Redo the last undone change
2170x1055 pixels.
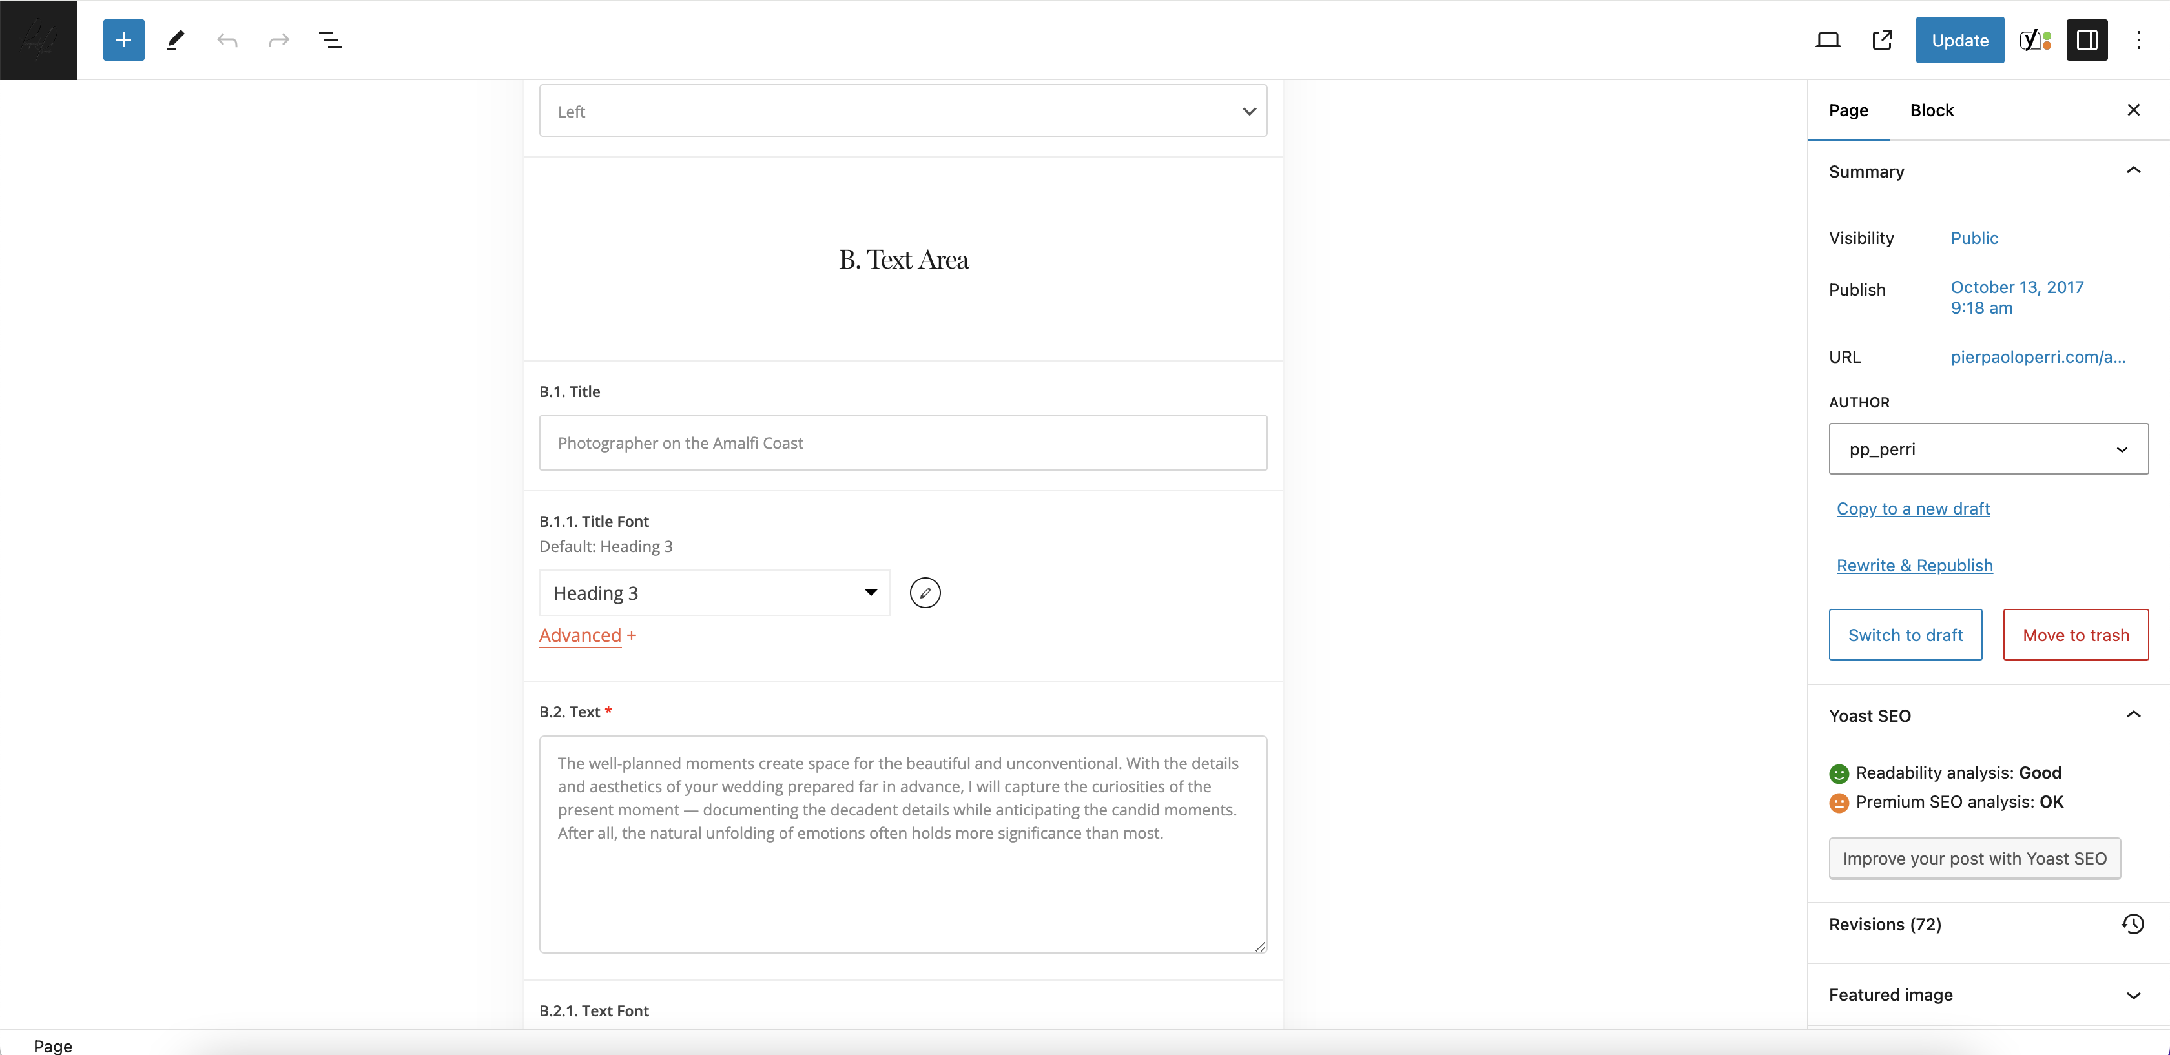click(279, 39)
